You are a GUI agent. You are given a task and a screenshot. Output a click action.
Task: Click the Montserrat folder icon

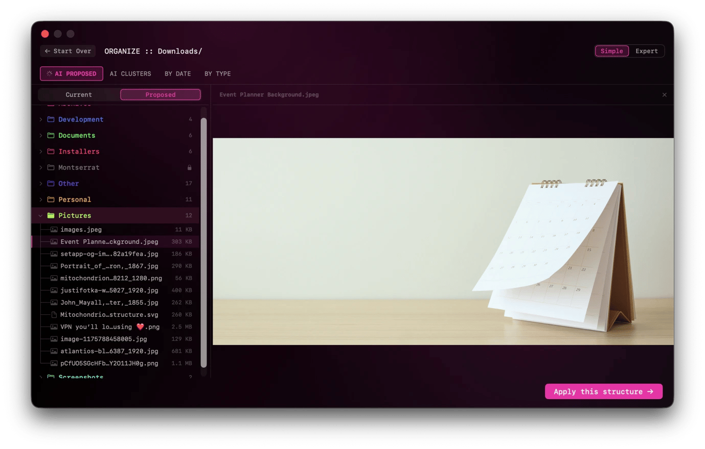pos(51,167)
